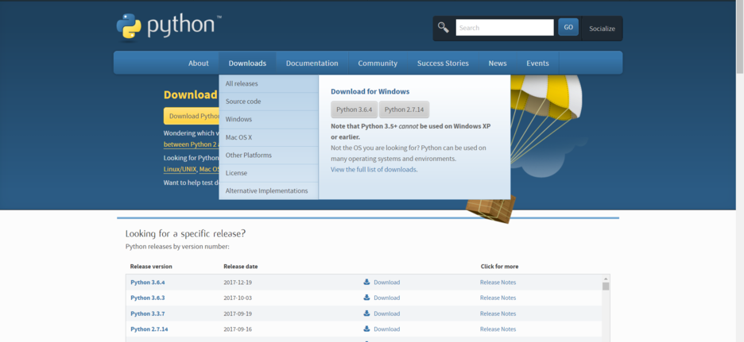
Task: Click Download link for Python 3.6.4
Action: (x=387, y=282)
